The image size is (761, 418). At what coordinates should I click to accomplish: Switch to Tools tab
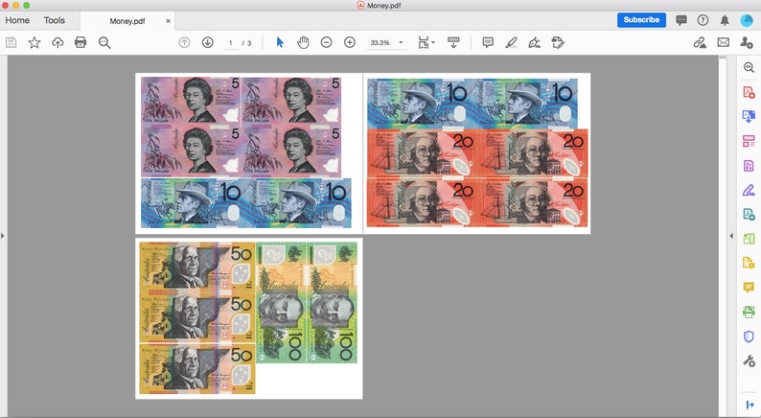point(55,20)
